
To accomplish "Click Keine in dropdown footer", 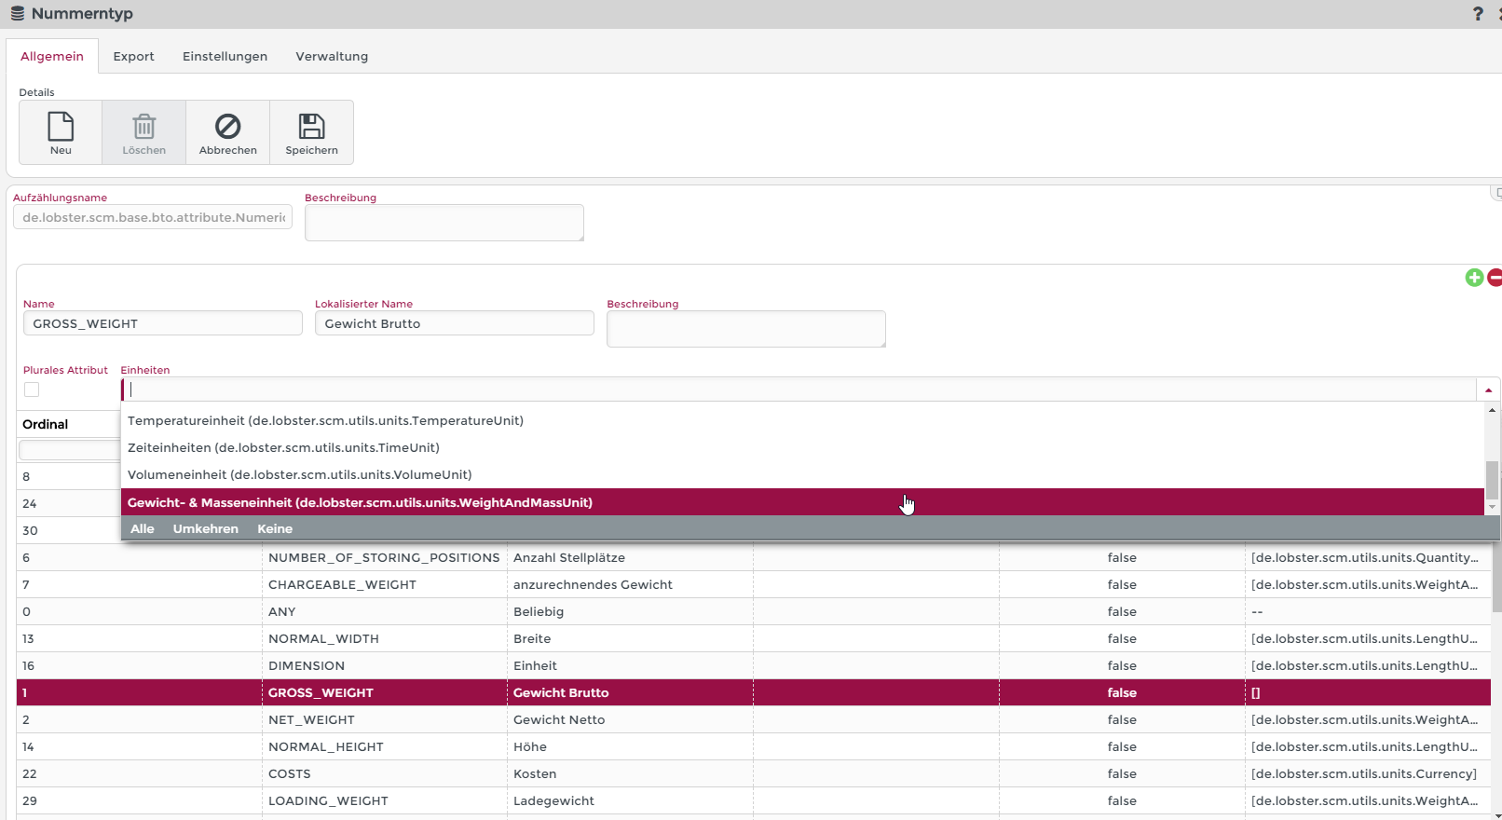I will [275, 528].
